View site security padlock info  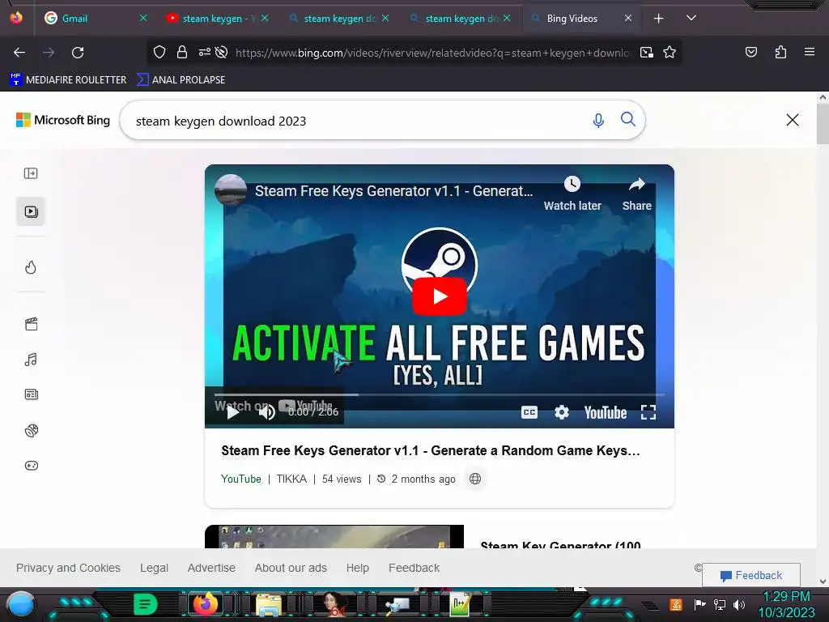[x=182, y=53]
